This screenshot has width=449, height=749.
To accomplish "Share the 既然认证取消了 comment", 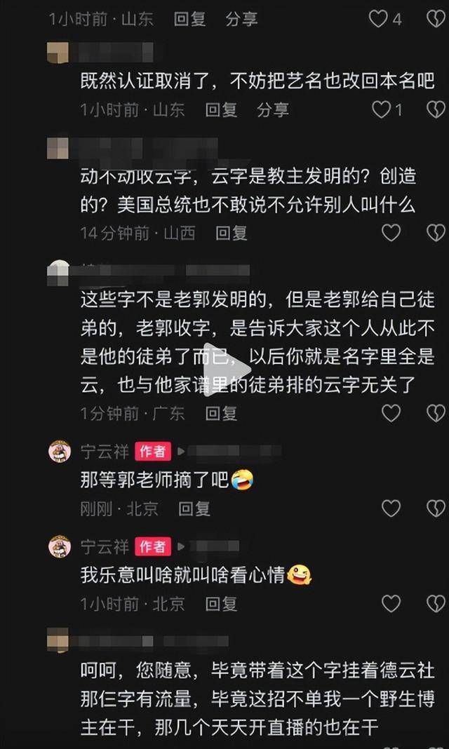I will coord(273,110).
